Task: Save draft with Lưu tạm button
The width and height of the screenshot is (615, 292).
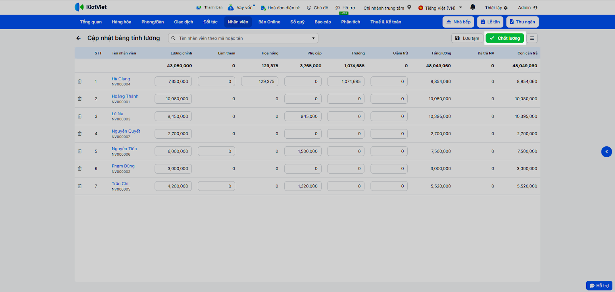Action: pos(467,38)
